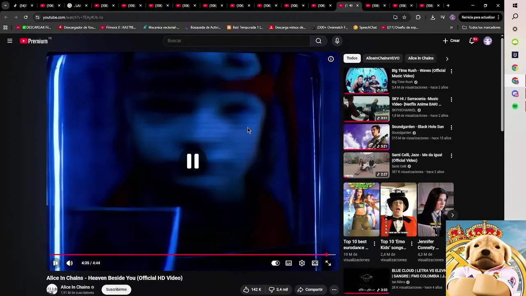Show more bookmarks chevron
The width and height of the screenshot is (526, 296).
pyautogui.click(x=451, y=28)
